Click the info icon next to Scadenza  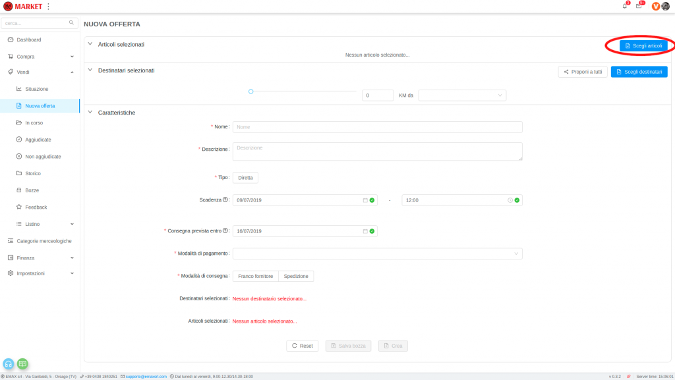click(x=225, y=200)
